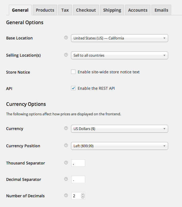Uncheck Enable the REST API checkbox
The image size is (182, 207).
[x=73, y=88]
